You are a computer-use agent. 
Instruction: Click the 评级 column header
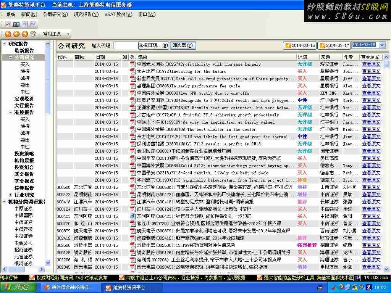click(x=307, y=57)
